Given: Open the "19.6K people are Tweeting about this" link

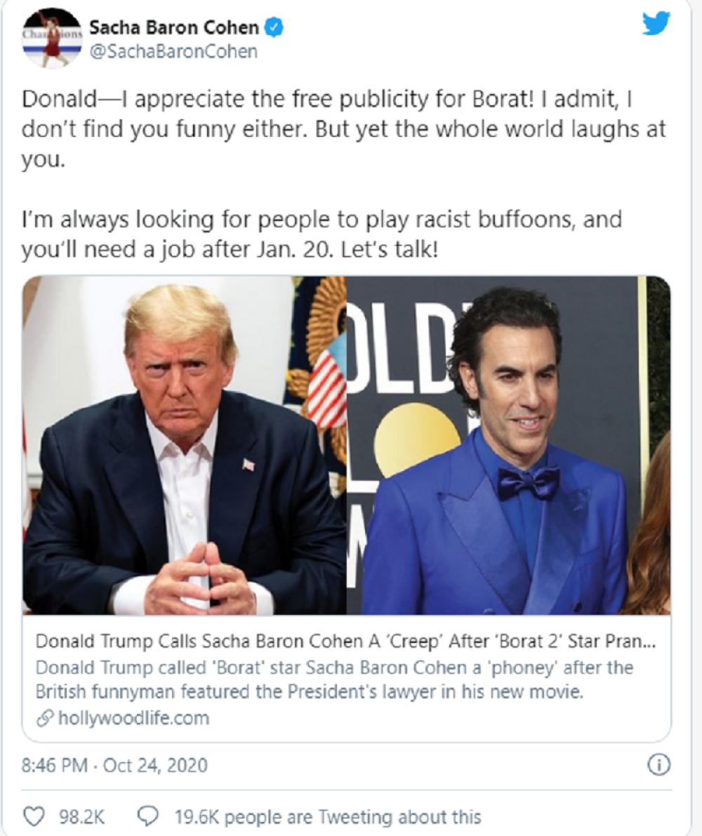Looking at the screenshot, I should (x=328, y=816).
